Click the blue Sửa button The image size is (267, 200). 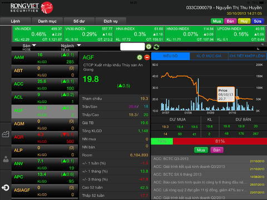click(258, 21)
